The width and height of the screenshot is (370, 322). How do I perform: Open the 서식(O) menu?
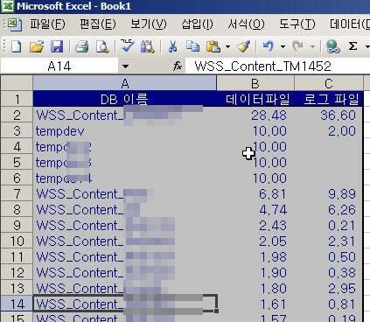click(x=246, y=24)
